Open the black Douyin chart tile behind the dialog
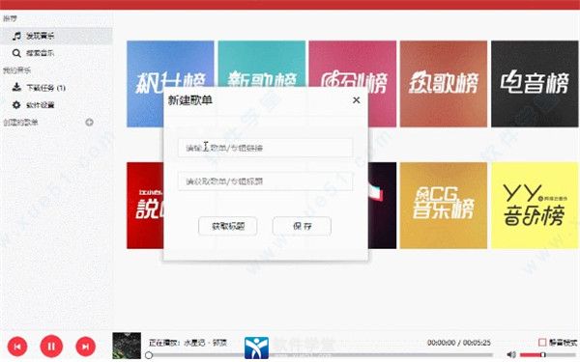580x362 pixels. [x=382, y=206]
